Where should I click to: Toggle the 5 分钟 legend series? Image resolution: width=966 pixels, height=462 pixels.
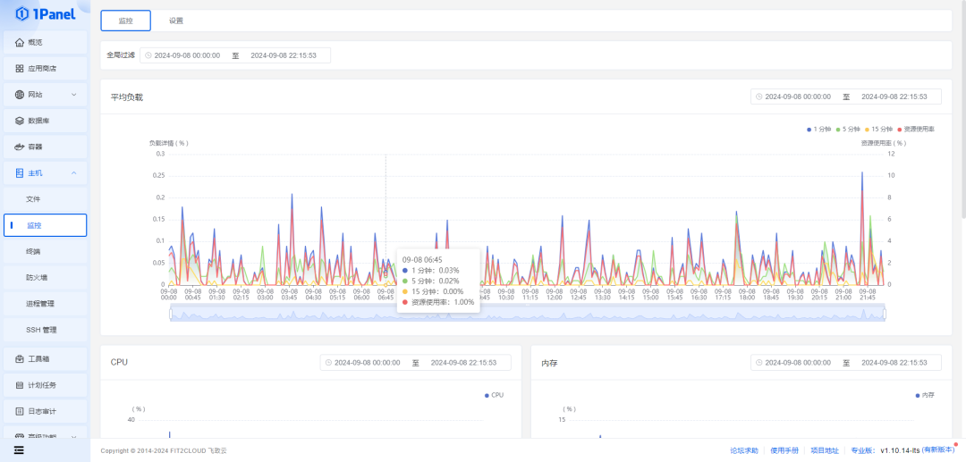tap(849, 130)
